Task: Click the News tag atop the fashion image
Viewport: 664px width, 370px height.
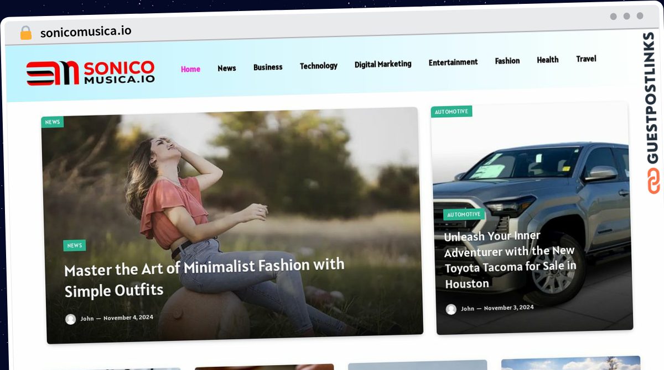Action: click(x=53, y=122)
